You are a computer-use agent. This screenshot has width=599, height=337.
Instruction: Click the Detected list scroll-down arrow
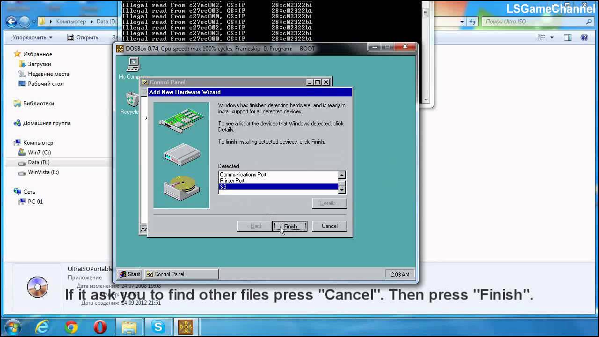click(342, 190)
